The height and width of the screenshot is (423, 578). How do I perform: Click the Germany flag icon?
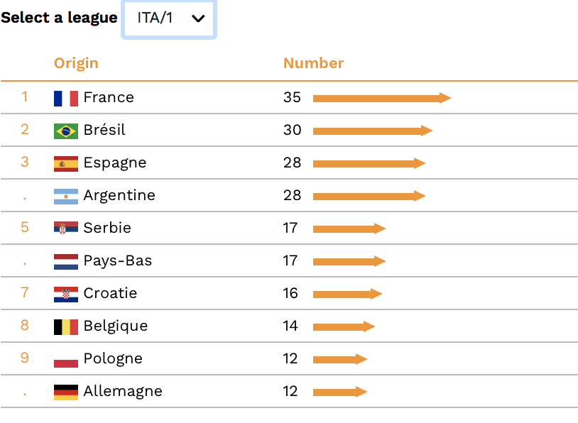66,392
